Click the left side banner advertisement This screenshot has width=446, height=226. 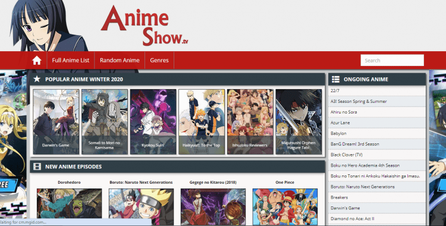[13, 145]
